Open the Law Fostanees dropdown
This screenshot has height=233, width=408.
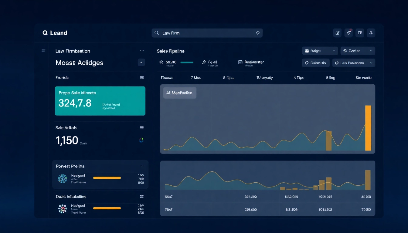pyautogui.click(x=353, y=63)
